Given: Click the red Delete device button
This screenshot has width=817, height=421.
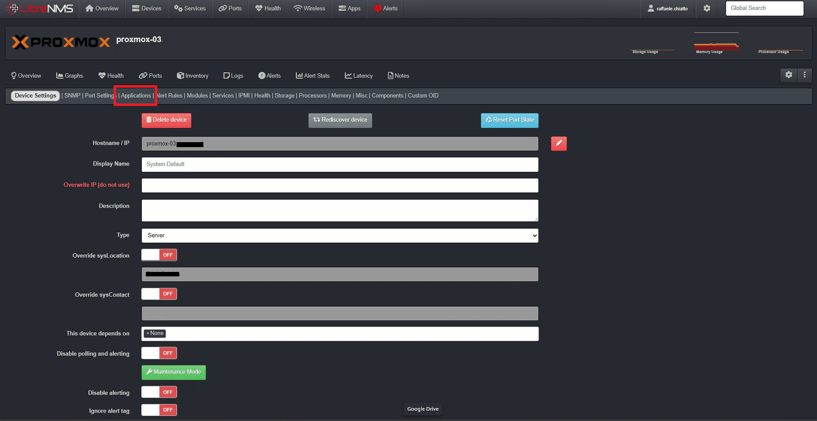Looking at the screenshot, I should click(166, 120).
